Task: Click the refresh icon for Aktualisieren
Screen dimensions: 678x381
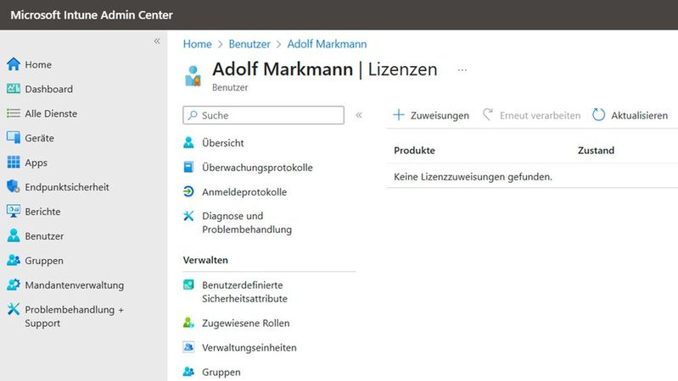Action: point(598,115)
